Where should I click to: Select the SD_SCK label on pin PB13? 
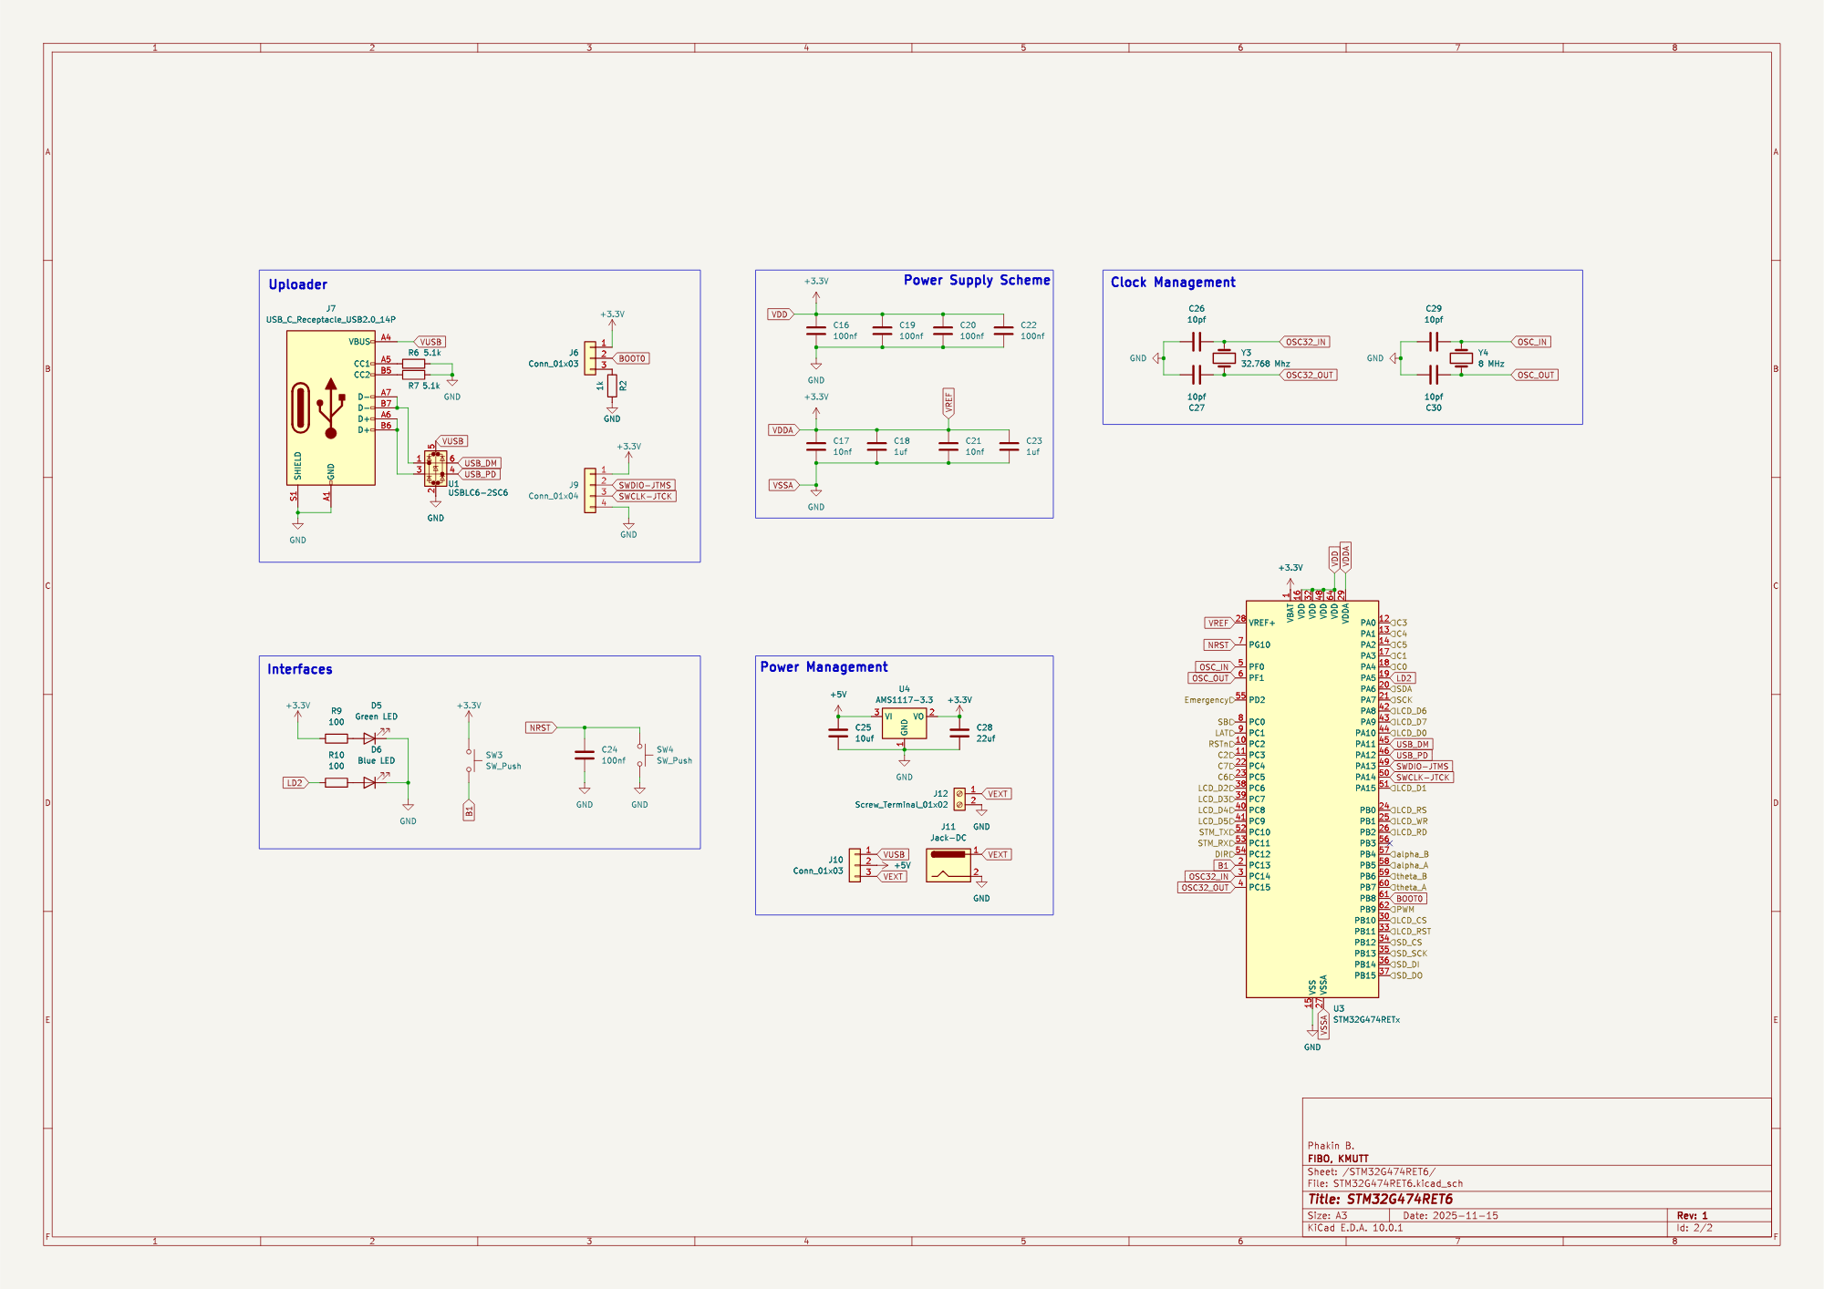(1409, 954)
